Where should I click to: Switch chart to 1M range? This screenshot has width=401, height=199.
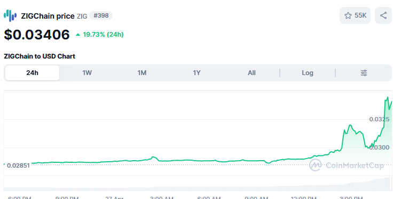pos(142,73)
